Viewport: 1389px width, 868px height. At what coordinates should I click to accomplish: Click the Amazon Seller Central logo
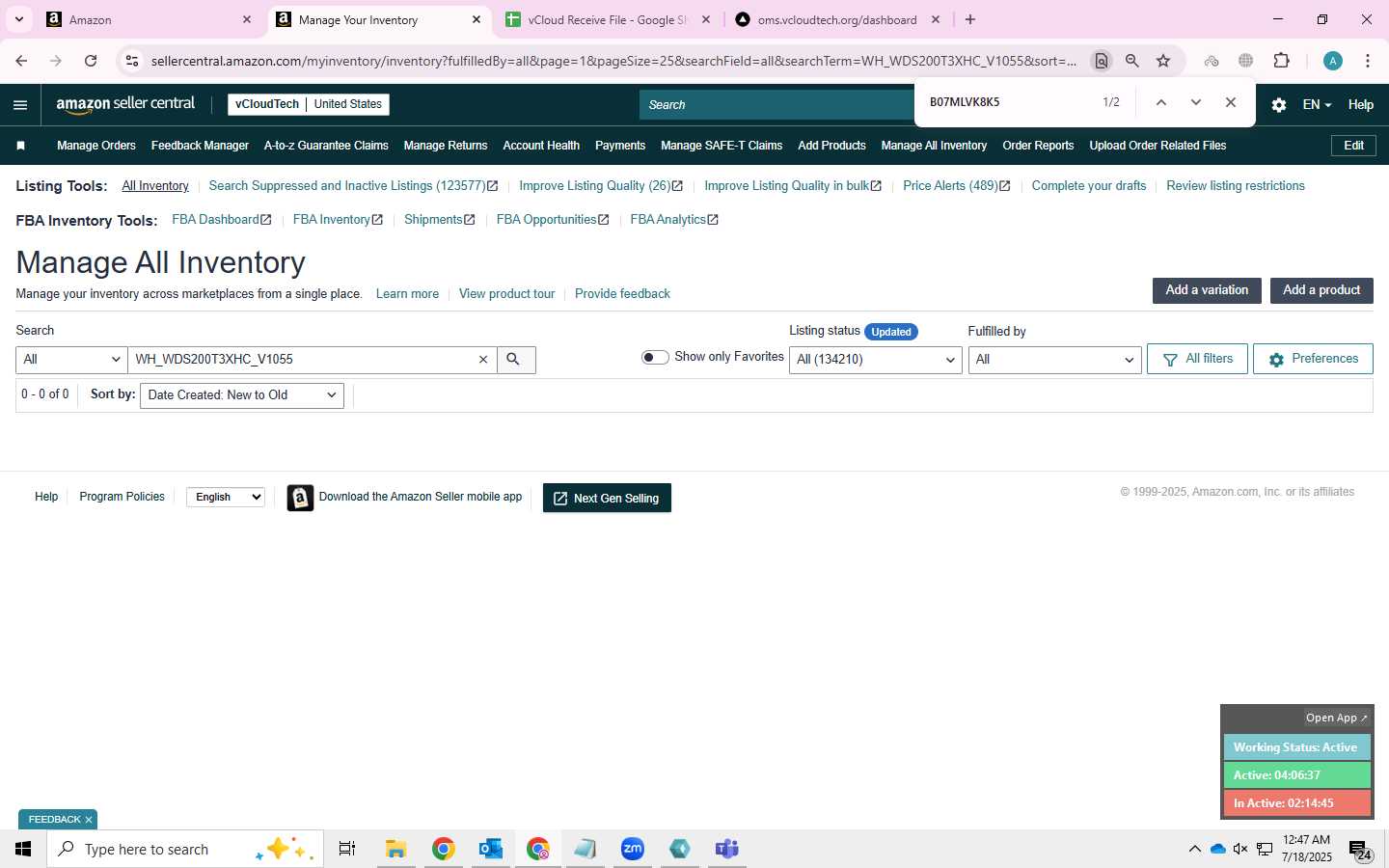coord(125,104)
